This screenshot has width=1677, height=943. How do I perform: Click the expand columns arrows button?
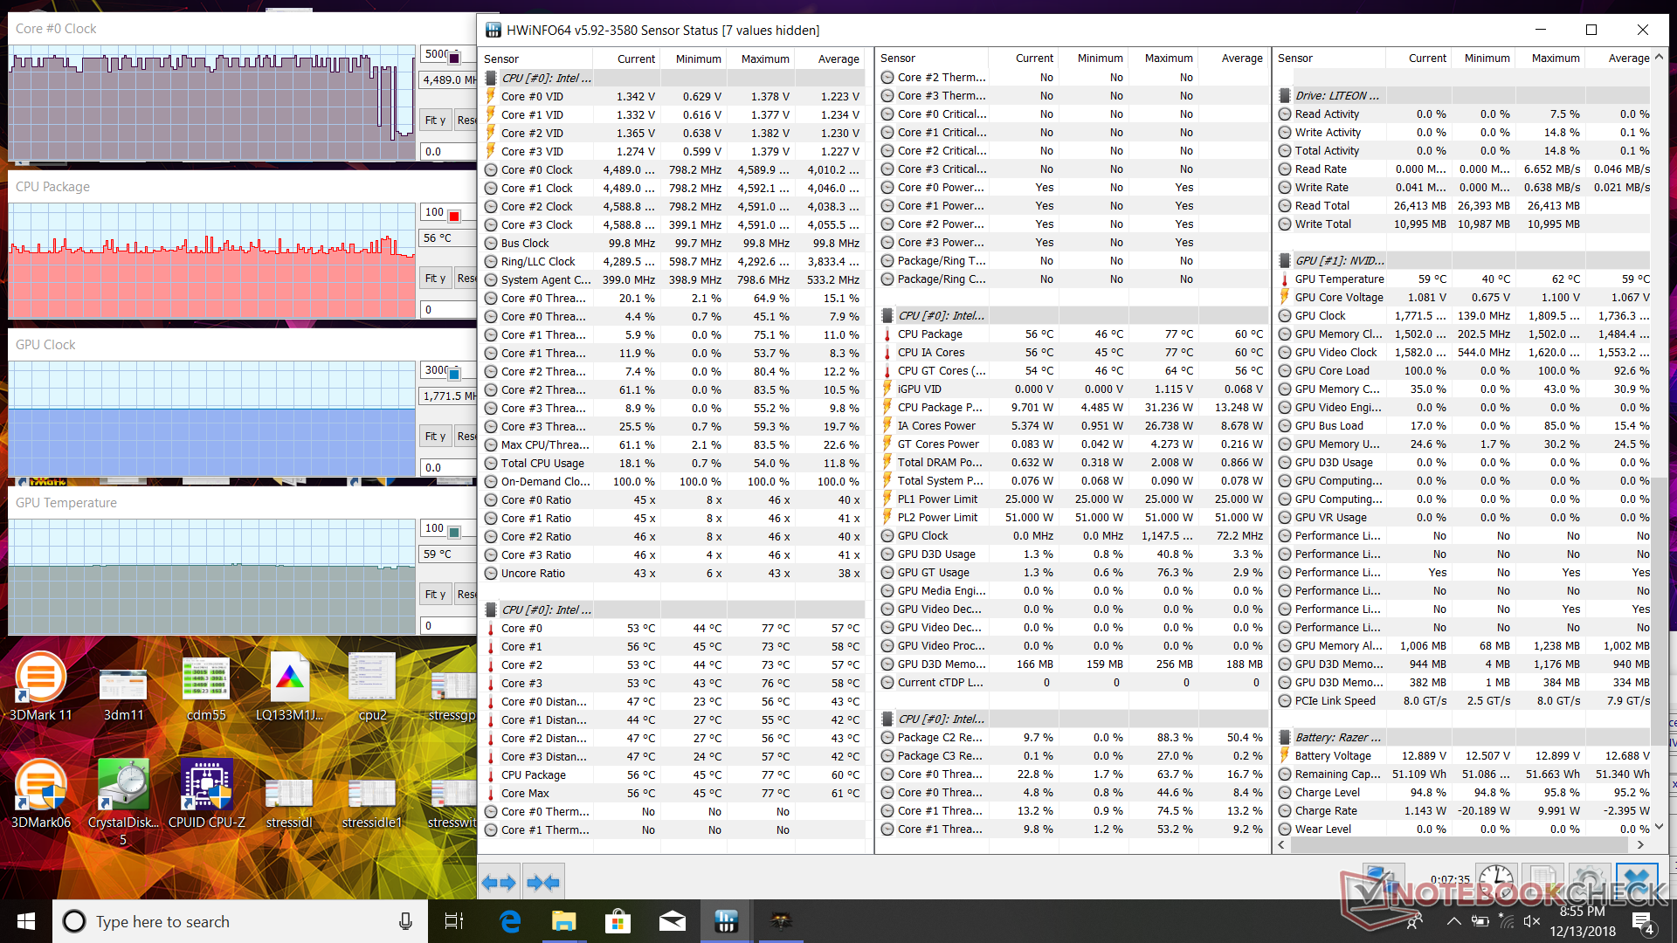point(499,883)
